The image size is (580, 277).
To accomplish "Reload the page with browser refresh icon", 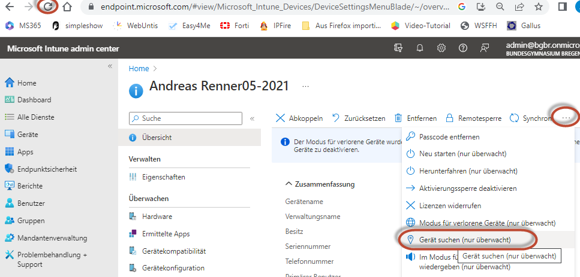I will click(46, 7).
